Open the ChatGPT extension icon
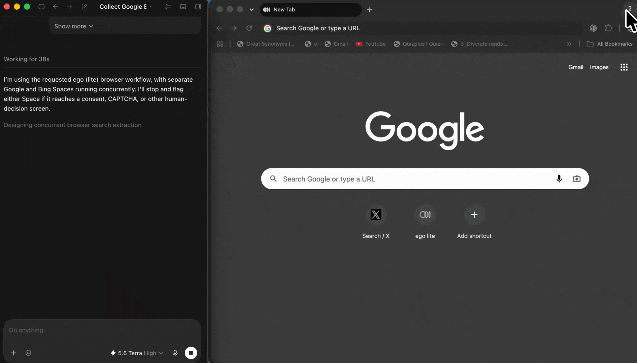The width and height of the screenshot is (637, 363). 593,28
